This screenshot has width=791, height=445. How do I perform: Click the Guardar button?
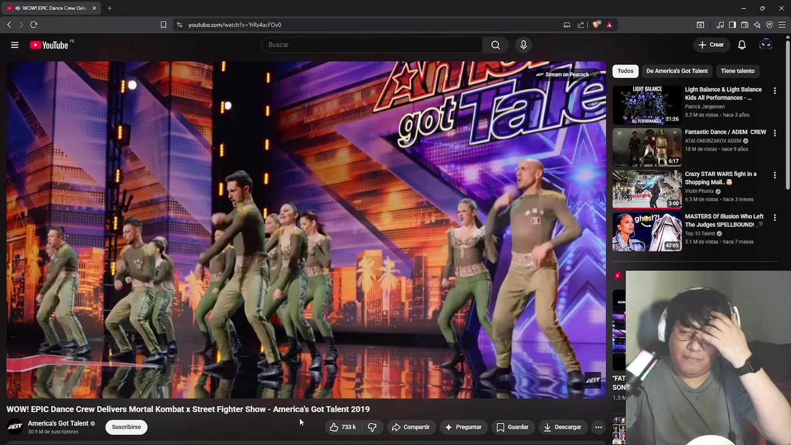point(512,427)
